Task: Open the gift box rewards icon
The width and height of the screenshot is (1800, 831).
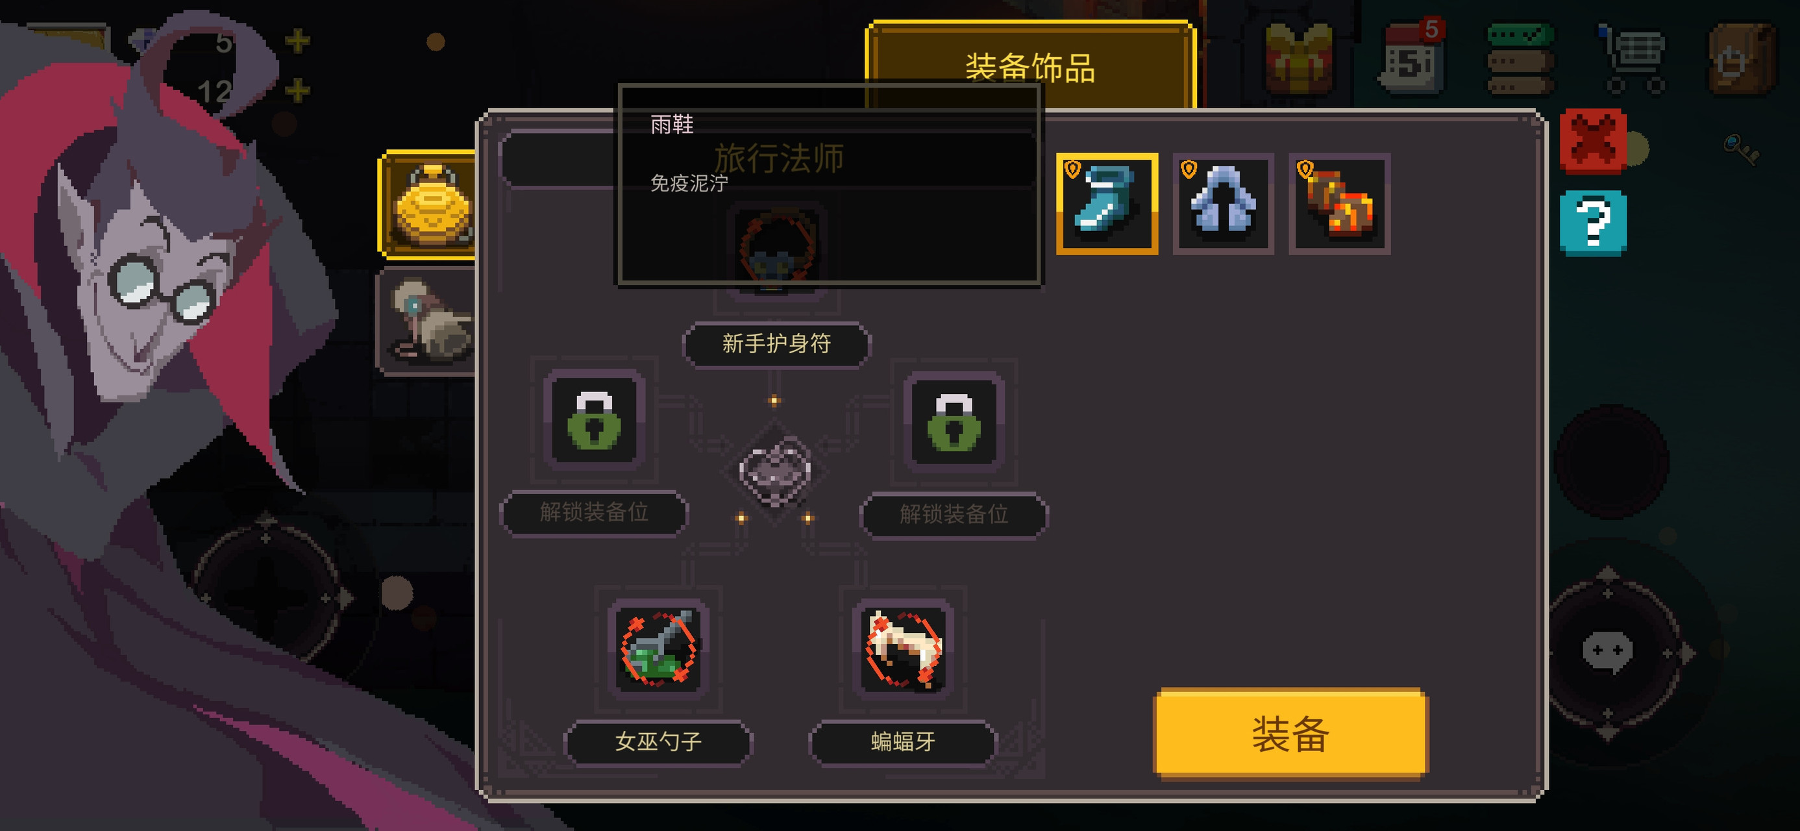Action: coord(1299,58)
